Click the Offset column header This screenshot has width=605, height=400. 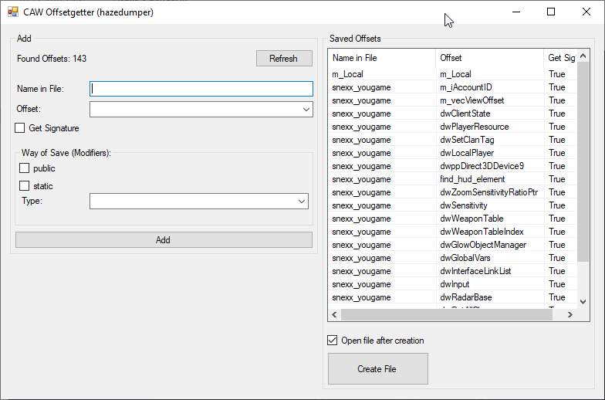click(x=489, y=58)
